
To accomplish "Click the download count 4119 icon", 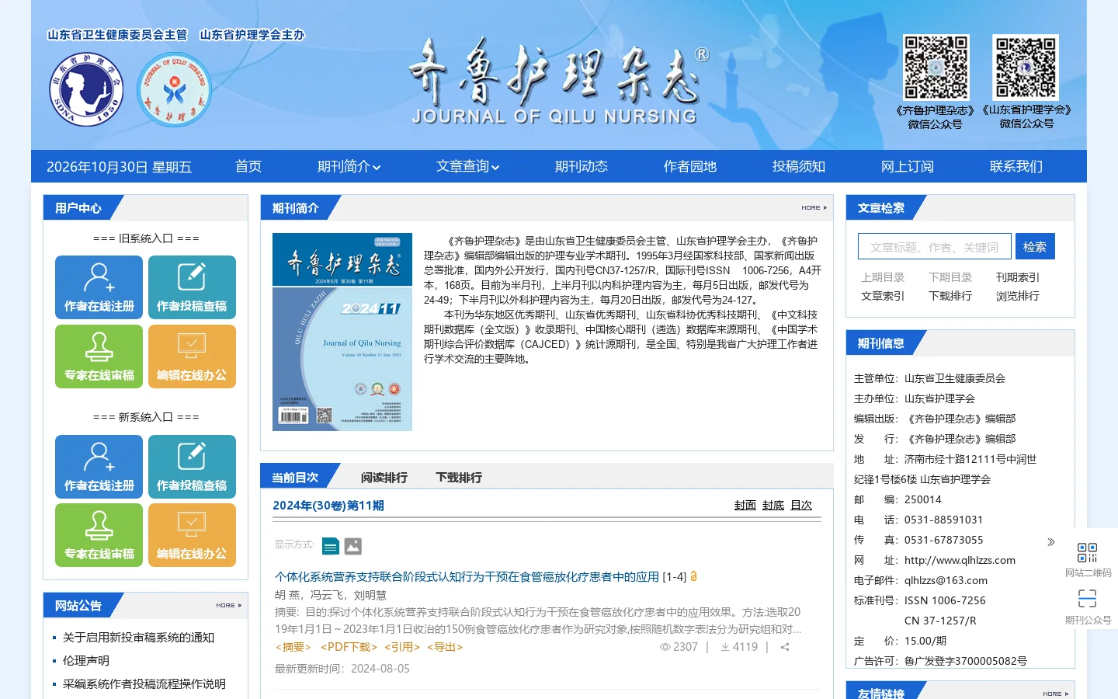I will [725, 647].
